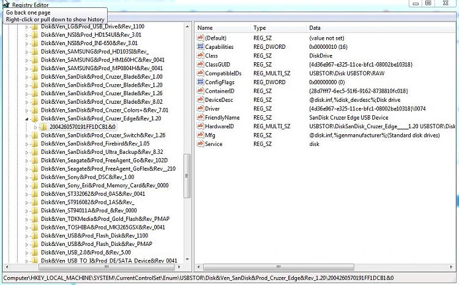Screen dimensions: 459x285
Task: Expand Disk&Ven_Seagate FreeAgent_GoFlex key
Action: pos(27,170)
